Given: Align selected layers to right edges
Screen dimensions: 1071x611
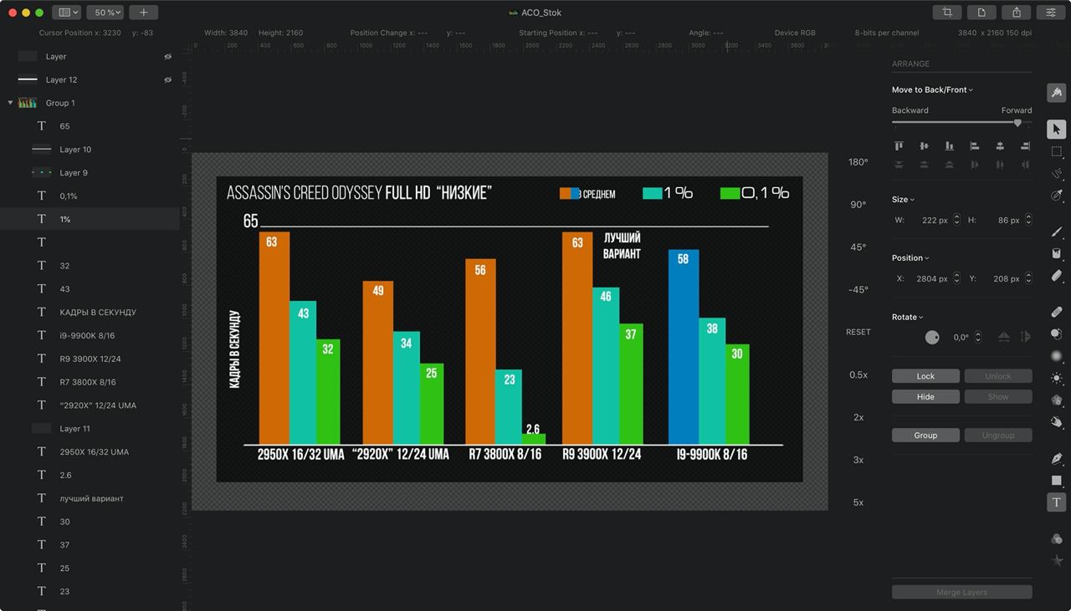Looking at the screenshot, I should point(1025,145).
